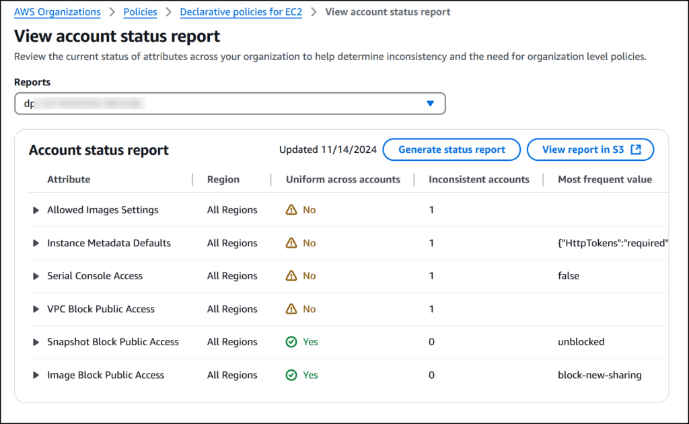Click the green check icon for Snapshot Block Public Access
The height and width of the screenshot is (424, 689).
pyautogui.click(x=291, y=341)
